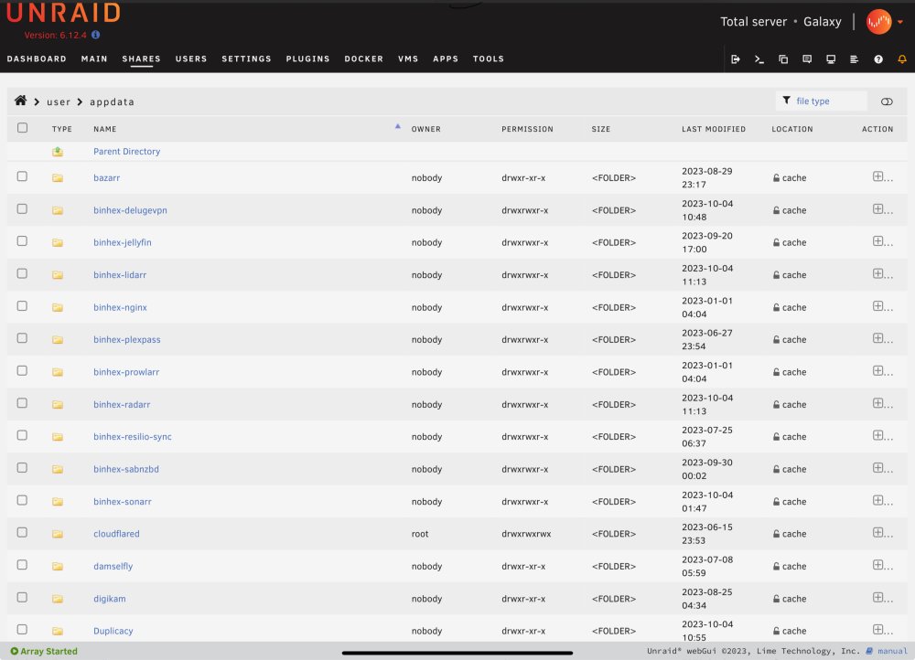Image resolution: width=915 pixels, height=660 pixels.
Task: Click the Size column header
Action: click(601, 129)
